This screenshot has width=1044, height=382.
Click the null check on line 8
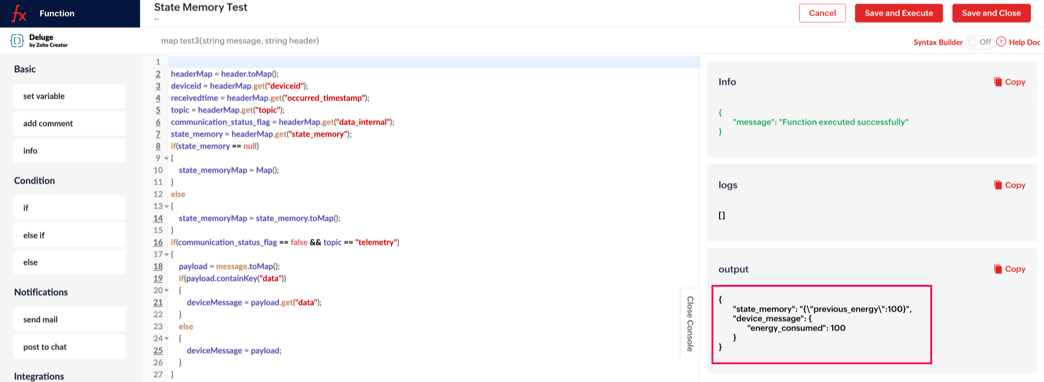[215, 146]
